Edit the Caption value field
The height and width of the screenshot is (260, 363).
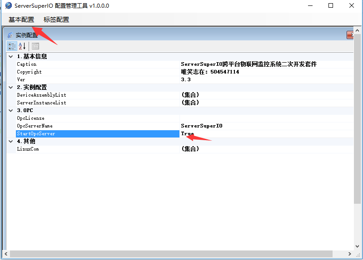coord(267,64)
